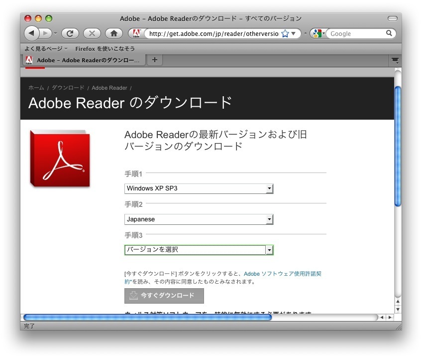Click the search magnifier icon
The width and height of the screenshot is (422, 358).
(389, 33)
